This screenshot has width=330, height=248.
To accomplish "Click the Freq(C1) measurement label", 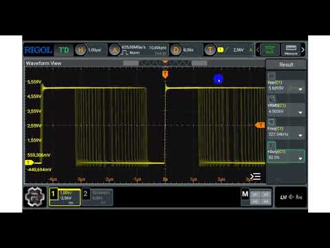I will (x=275, y=129).
